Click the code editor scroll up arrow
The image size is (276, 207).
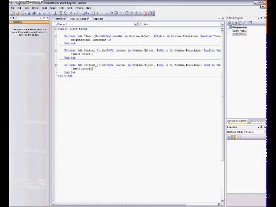[223, 30]
